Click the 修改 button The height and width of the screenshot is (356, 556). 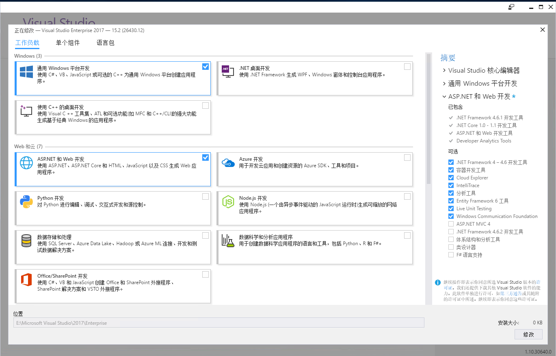pos(528,334)
